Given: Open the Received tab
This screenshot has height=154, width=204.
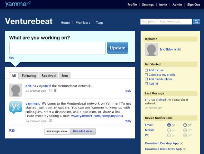Looking at the screenshot, I should pyautogui.click(x=49, y=75).
